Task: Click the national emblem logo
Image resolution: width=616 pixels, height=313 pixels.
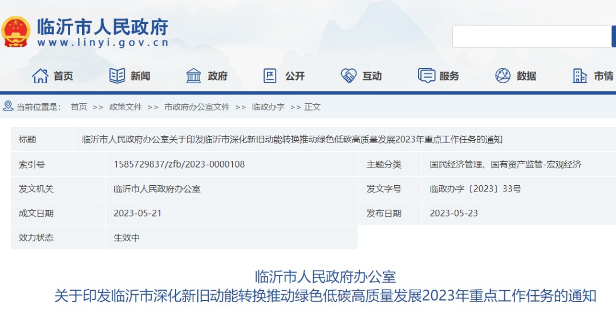Action: (16, 32)
